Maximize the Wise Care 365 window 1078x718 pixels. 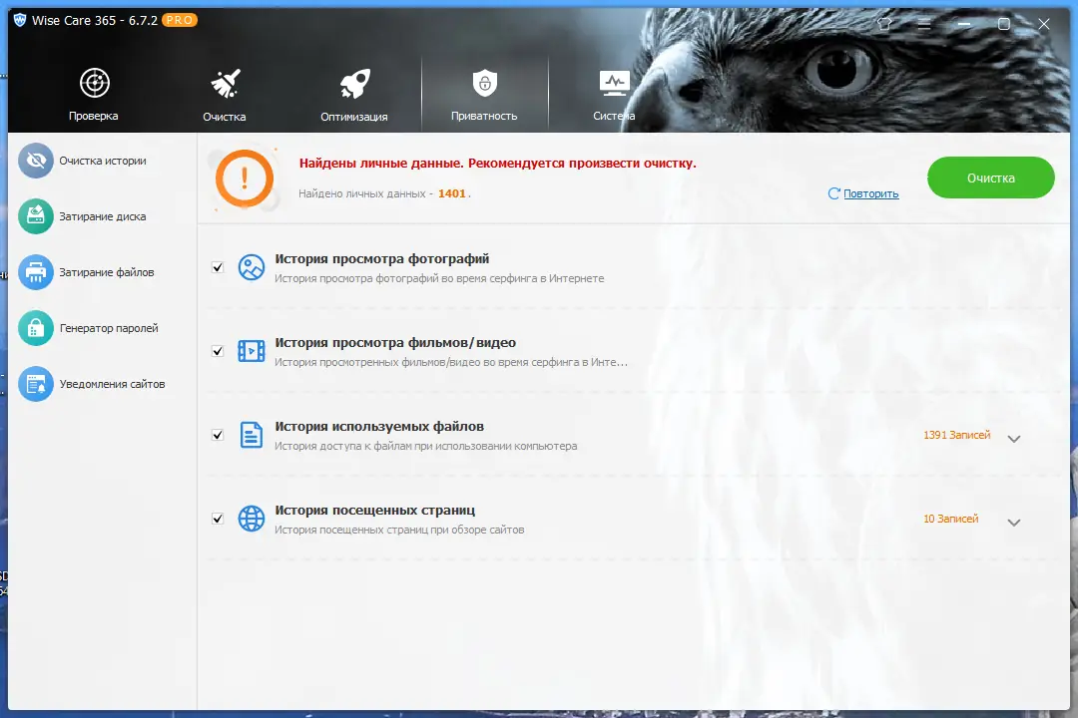(1004, 24)
